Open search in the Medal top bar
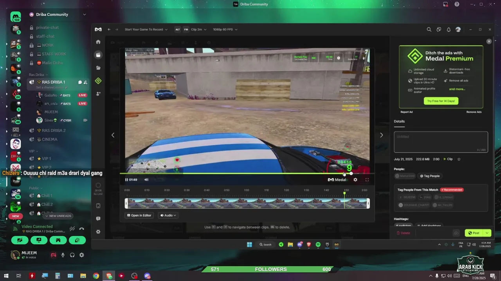This screenshot has height=281, width=501. [429, 29]
